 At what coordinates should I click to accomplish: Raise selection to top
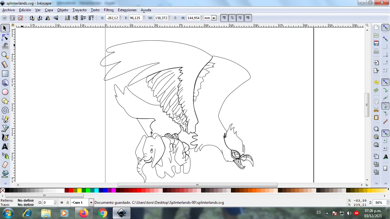click(91, 18)
